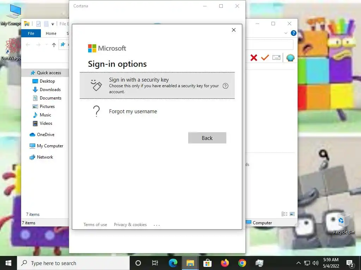Choose Forgot my username option
The image size is (361, 270).
coord(133,111)
